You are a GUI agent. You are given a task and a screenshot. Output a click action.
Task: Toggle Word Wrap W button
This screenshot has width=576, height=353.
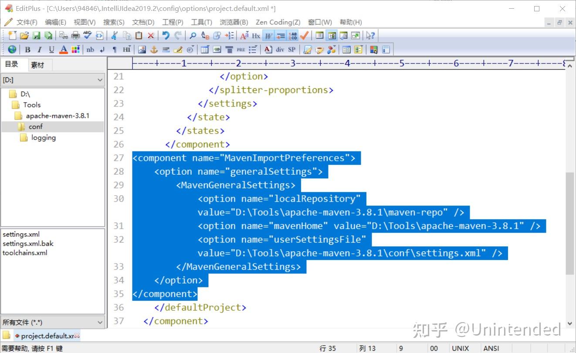[x=268, y=36]
